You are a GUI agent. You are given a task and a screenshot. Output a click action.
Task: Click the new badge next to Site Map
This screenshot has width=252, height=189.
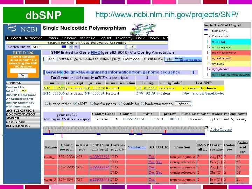pyautogui.click(x=24, y=91)
